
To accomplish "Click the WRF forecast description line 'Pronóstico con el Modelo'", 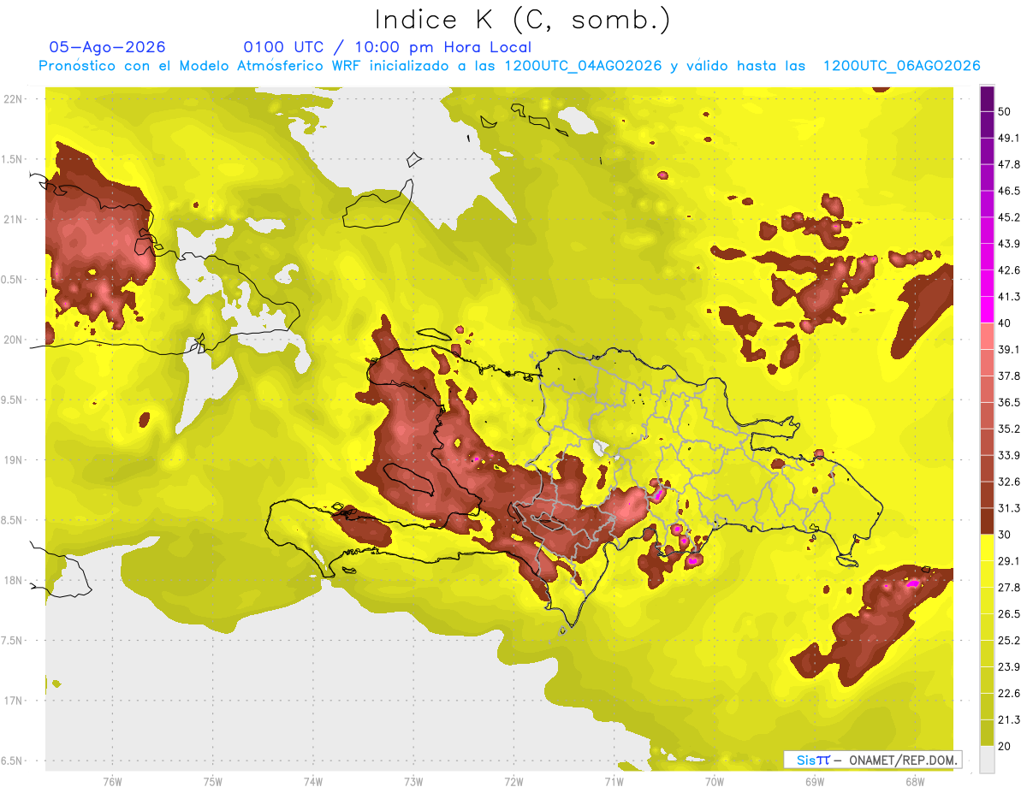I will 509,66.
